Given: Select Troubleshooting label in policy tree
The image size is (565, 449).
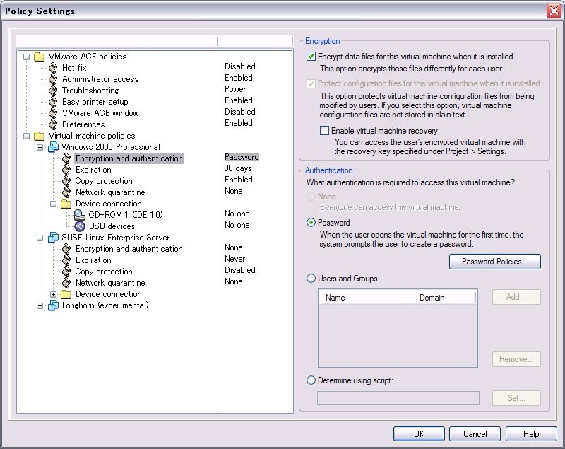Looking at the screenshot, I should 90,91.
